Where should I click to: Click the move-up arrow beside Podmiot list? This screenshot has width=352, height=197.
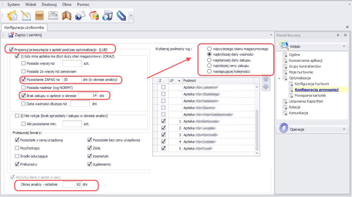(x=266, y=79)
